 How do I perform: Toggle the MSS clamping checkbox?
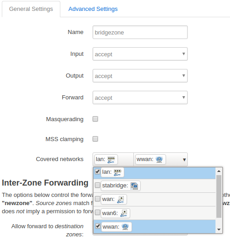pyautogui.click(x=95, y=139)
